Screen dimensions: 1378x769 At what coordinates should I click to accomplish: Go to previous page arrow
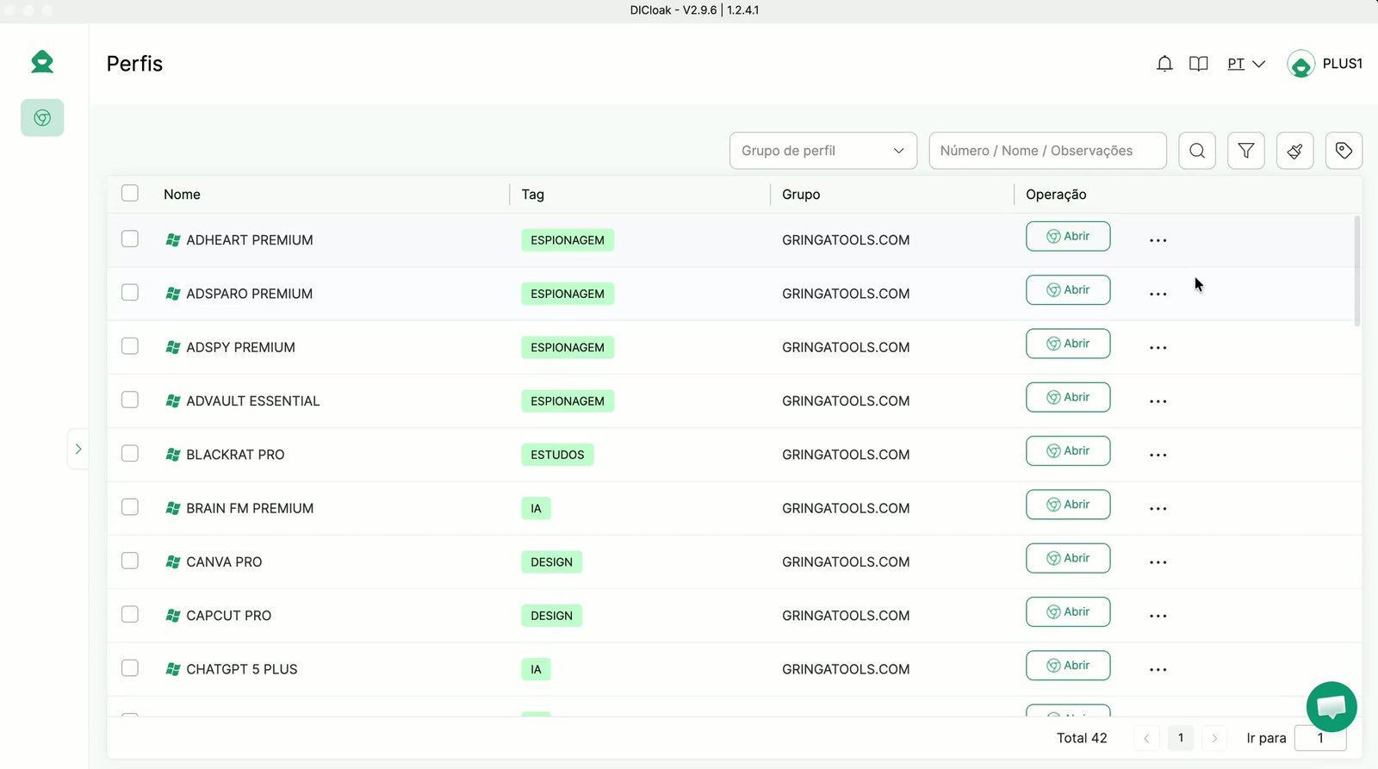[x=1146, y=738]
